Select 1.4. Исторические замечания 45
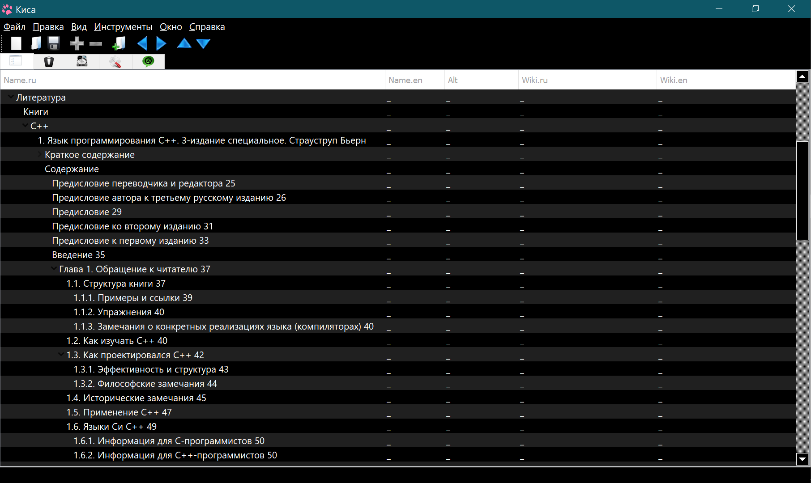Image resolution: width=811 pixels, height=483 pixels. [398, 398]
